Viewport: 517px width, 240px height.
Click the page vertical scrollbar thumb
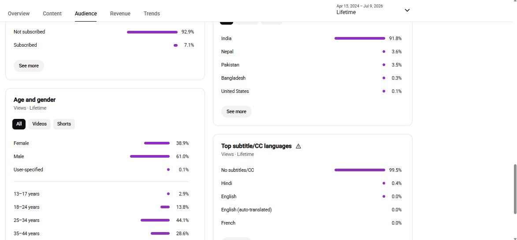[x=515, y=189]
